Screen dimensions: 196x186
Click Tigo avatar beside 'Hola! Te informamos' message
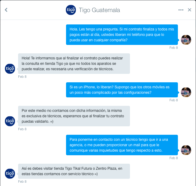coord(10,69)
